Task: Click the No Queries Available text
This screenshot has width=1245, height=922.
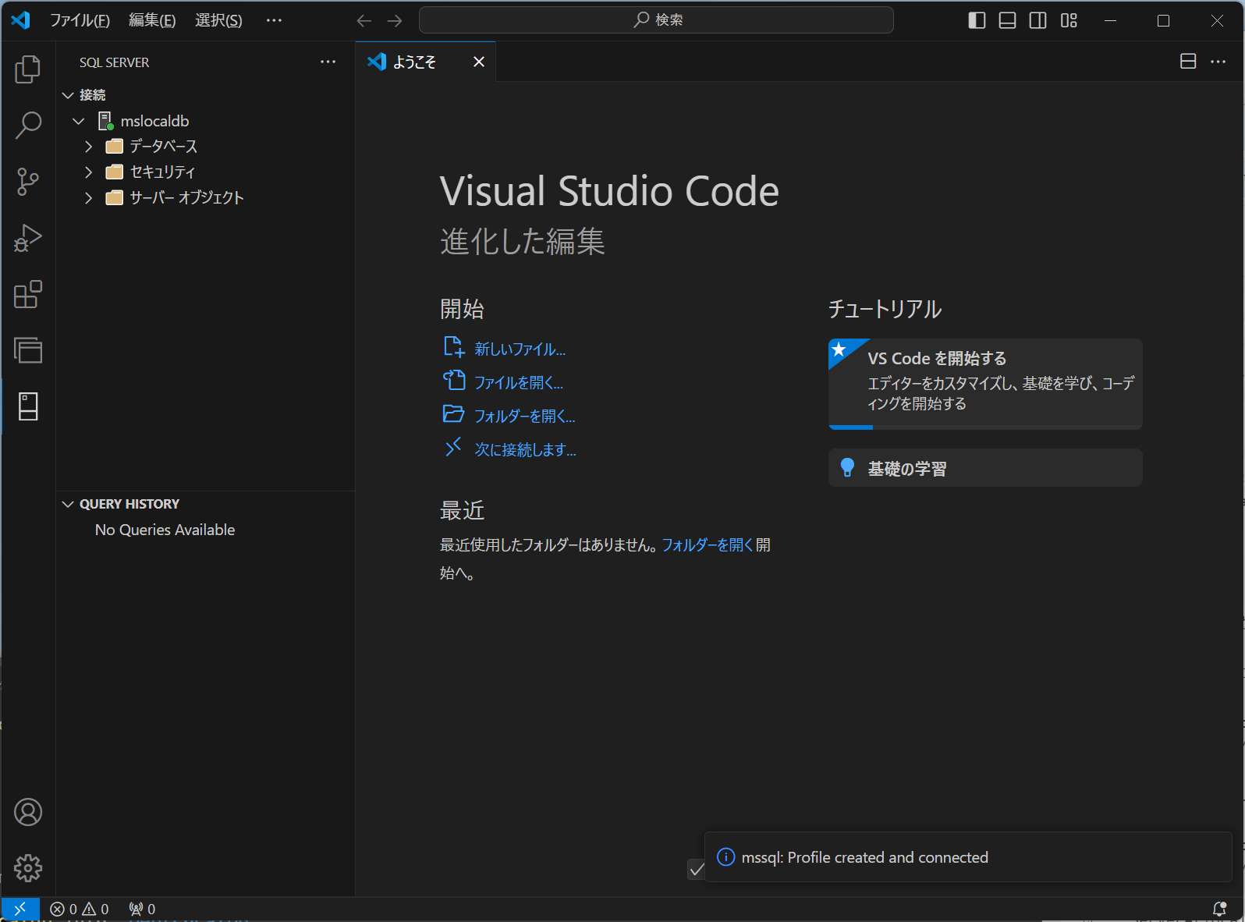Action: [165, 530]
